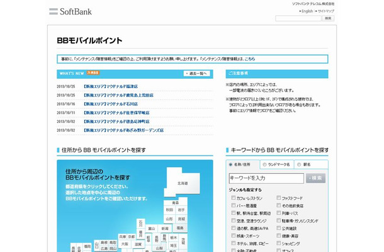Check the 健康・美容 genre
Viewport: 384px width, 252px height.
point(278,236)
